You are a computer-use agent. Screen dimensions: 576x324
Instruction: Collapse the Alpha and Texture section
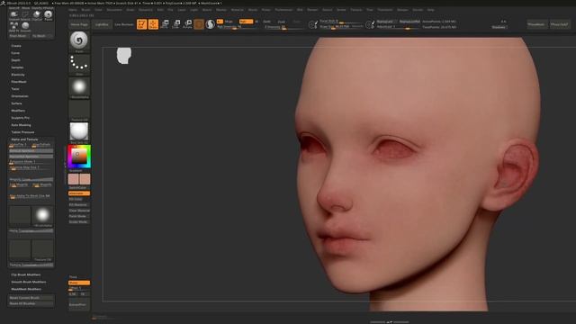click(24, 139)
